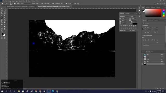Toggle All Caps in Character panel
Screen dimensions: 166x93
click(125, 26)
